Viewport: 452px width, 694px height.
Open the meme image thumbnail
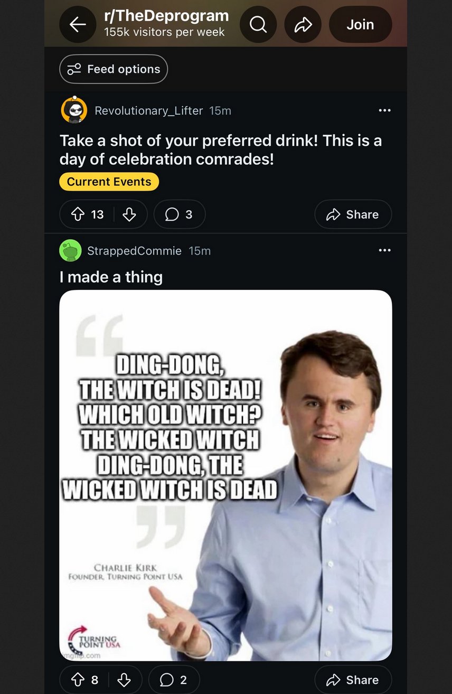click(225, 475)
